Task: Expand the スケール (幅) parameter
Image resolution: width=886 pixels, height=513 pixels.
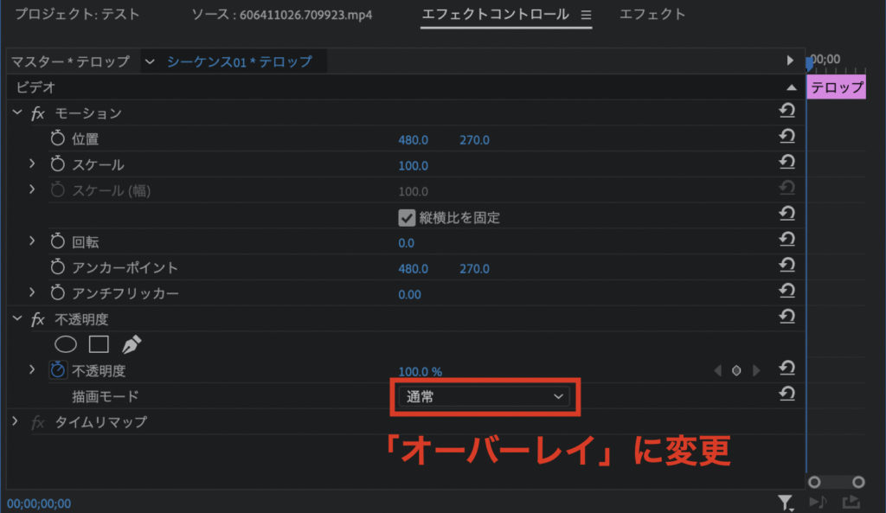Action: (32, 189)
